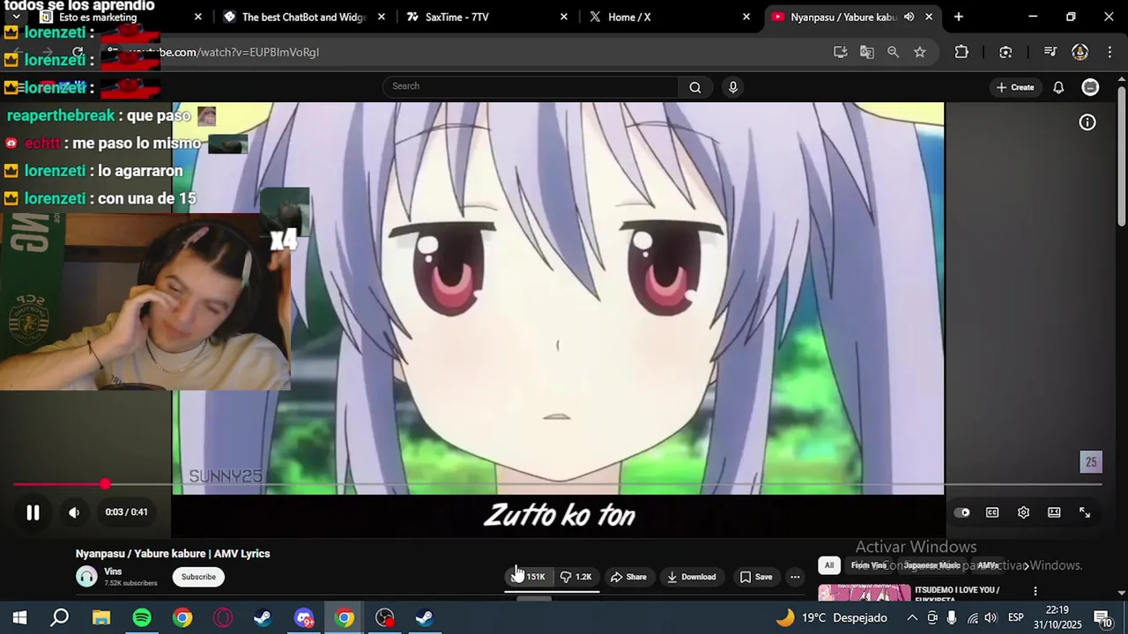Switch to Esto es marketing tab
The height and width of the screenshot is (634, 1128).
109,17
